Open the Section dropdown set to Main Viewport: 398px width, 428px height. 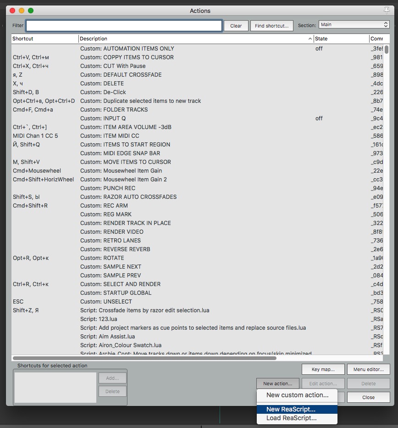tap(354, 24)
